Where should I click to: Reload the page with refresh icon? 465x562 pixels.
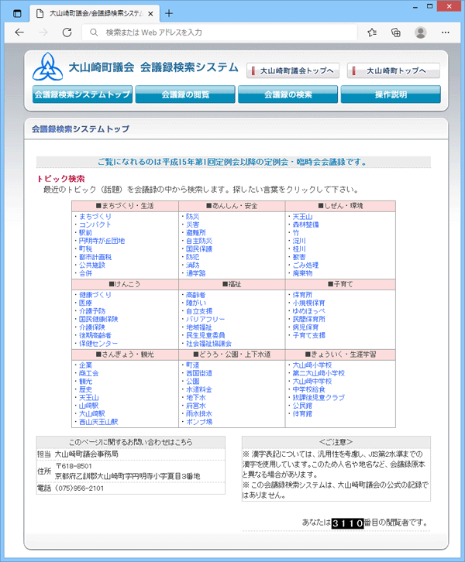click(67, 33)
